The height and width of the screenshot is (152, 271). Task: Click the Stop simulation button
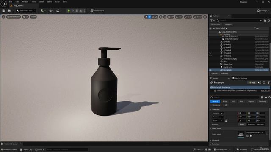77,11
